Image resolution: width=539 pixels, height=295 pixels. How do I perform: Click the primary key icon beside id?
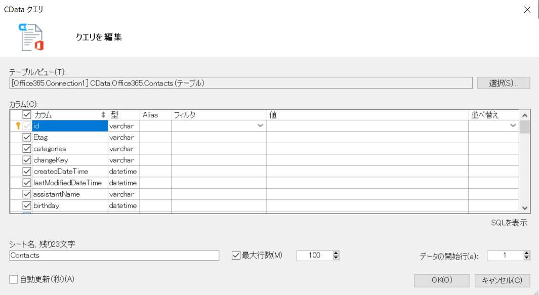point(18,126)
